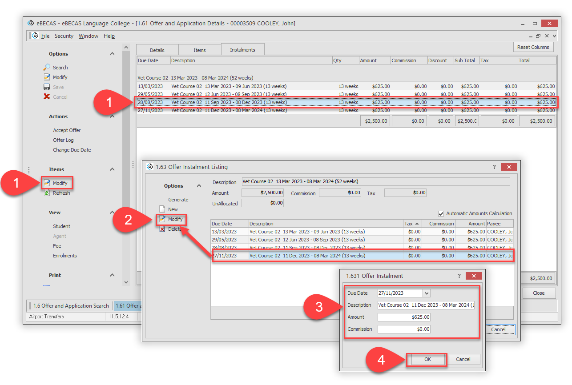Viewport: 572px width, 385px height.
Task: Click Modify icon in Offer Instalment Listing
Action: click(163, 219)
